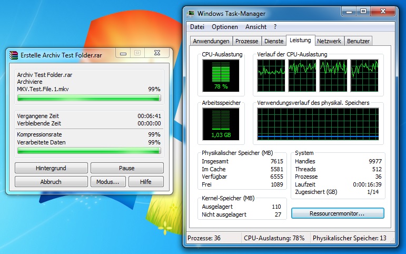Switch to the Anwendungen tab
The height and width of the screenshot is (254, 406).
coord(211,41)
